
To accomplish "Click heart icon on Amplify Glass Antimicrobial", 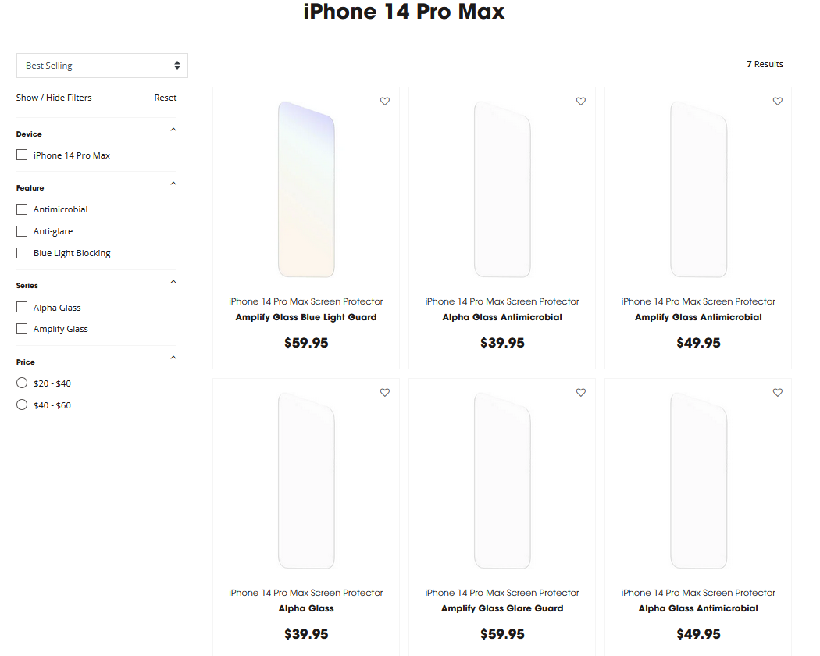I will (777, 101).
